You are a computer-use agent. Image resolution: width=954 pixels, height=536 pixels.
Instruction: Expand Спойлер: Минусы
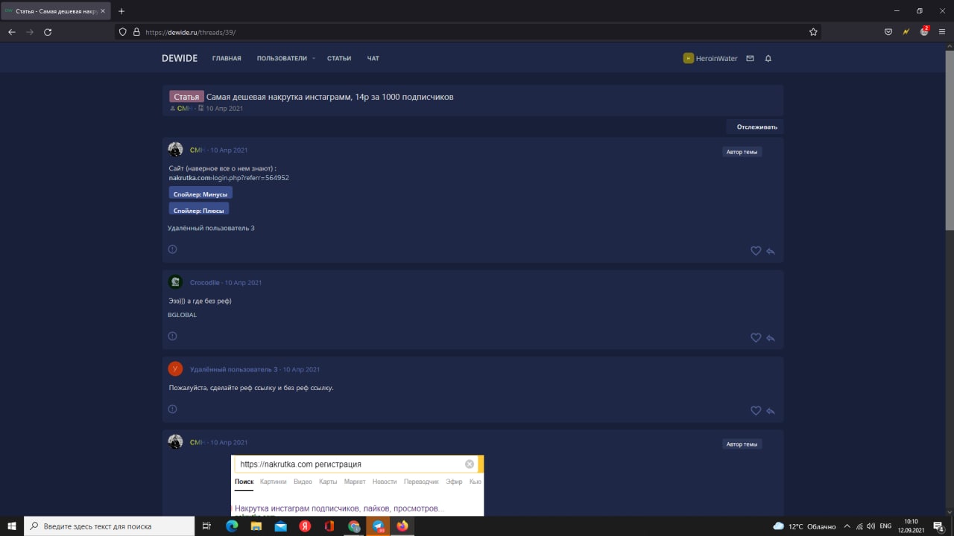pos(200,194)
